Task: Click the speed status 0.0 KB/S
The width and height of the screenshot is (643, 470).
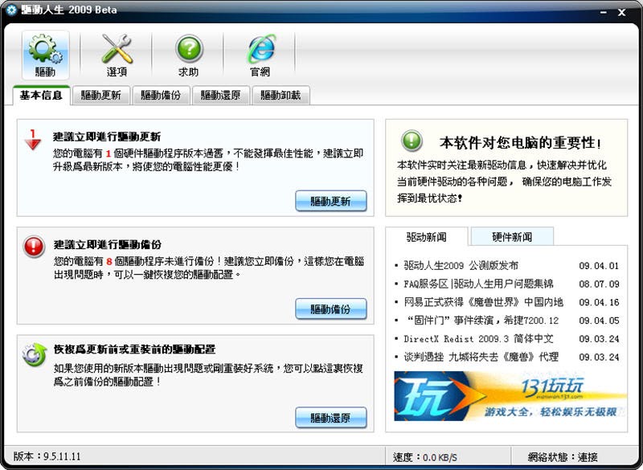Action: point(440,457)
